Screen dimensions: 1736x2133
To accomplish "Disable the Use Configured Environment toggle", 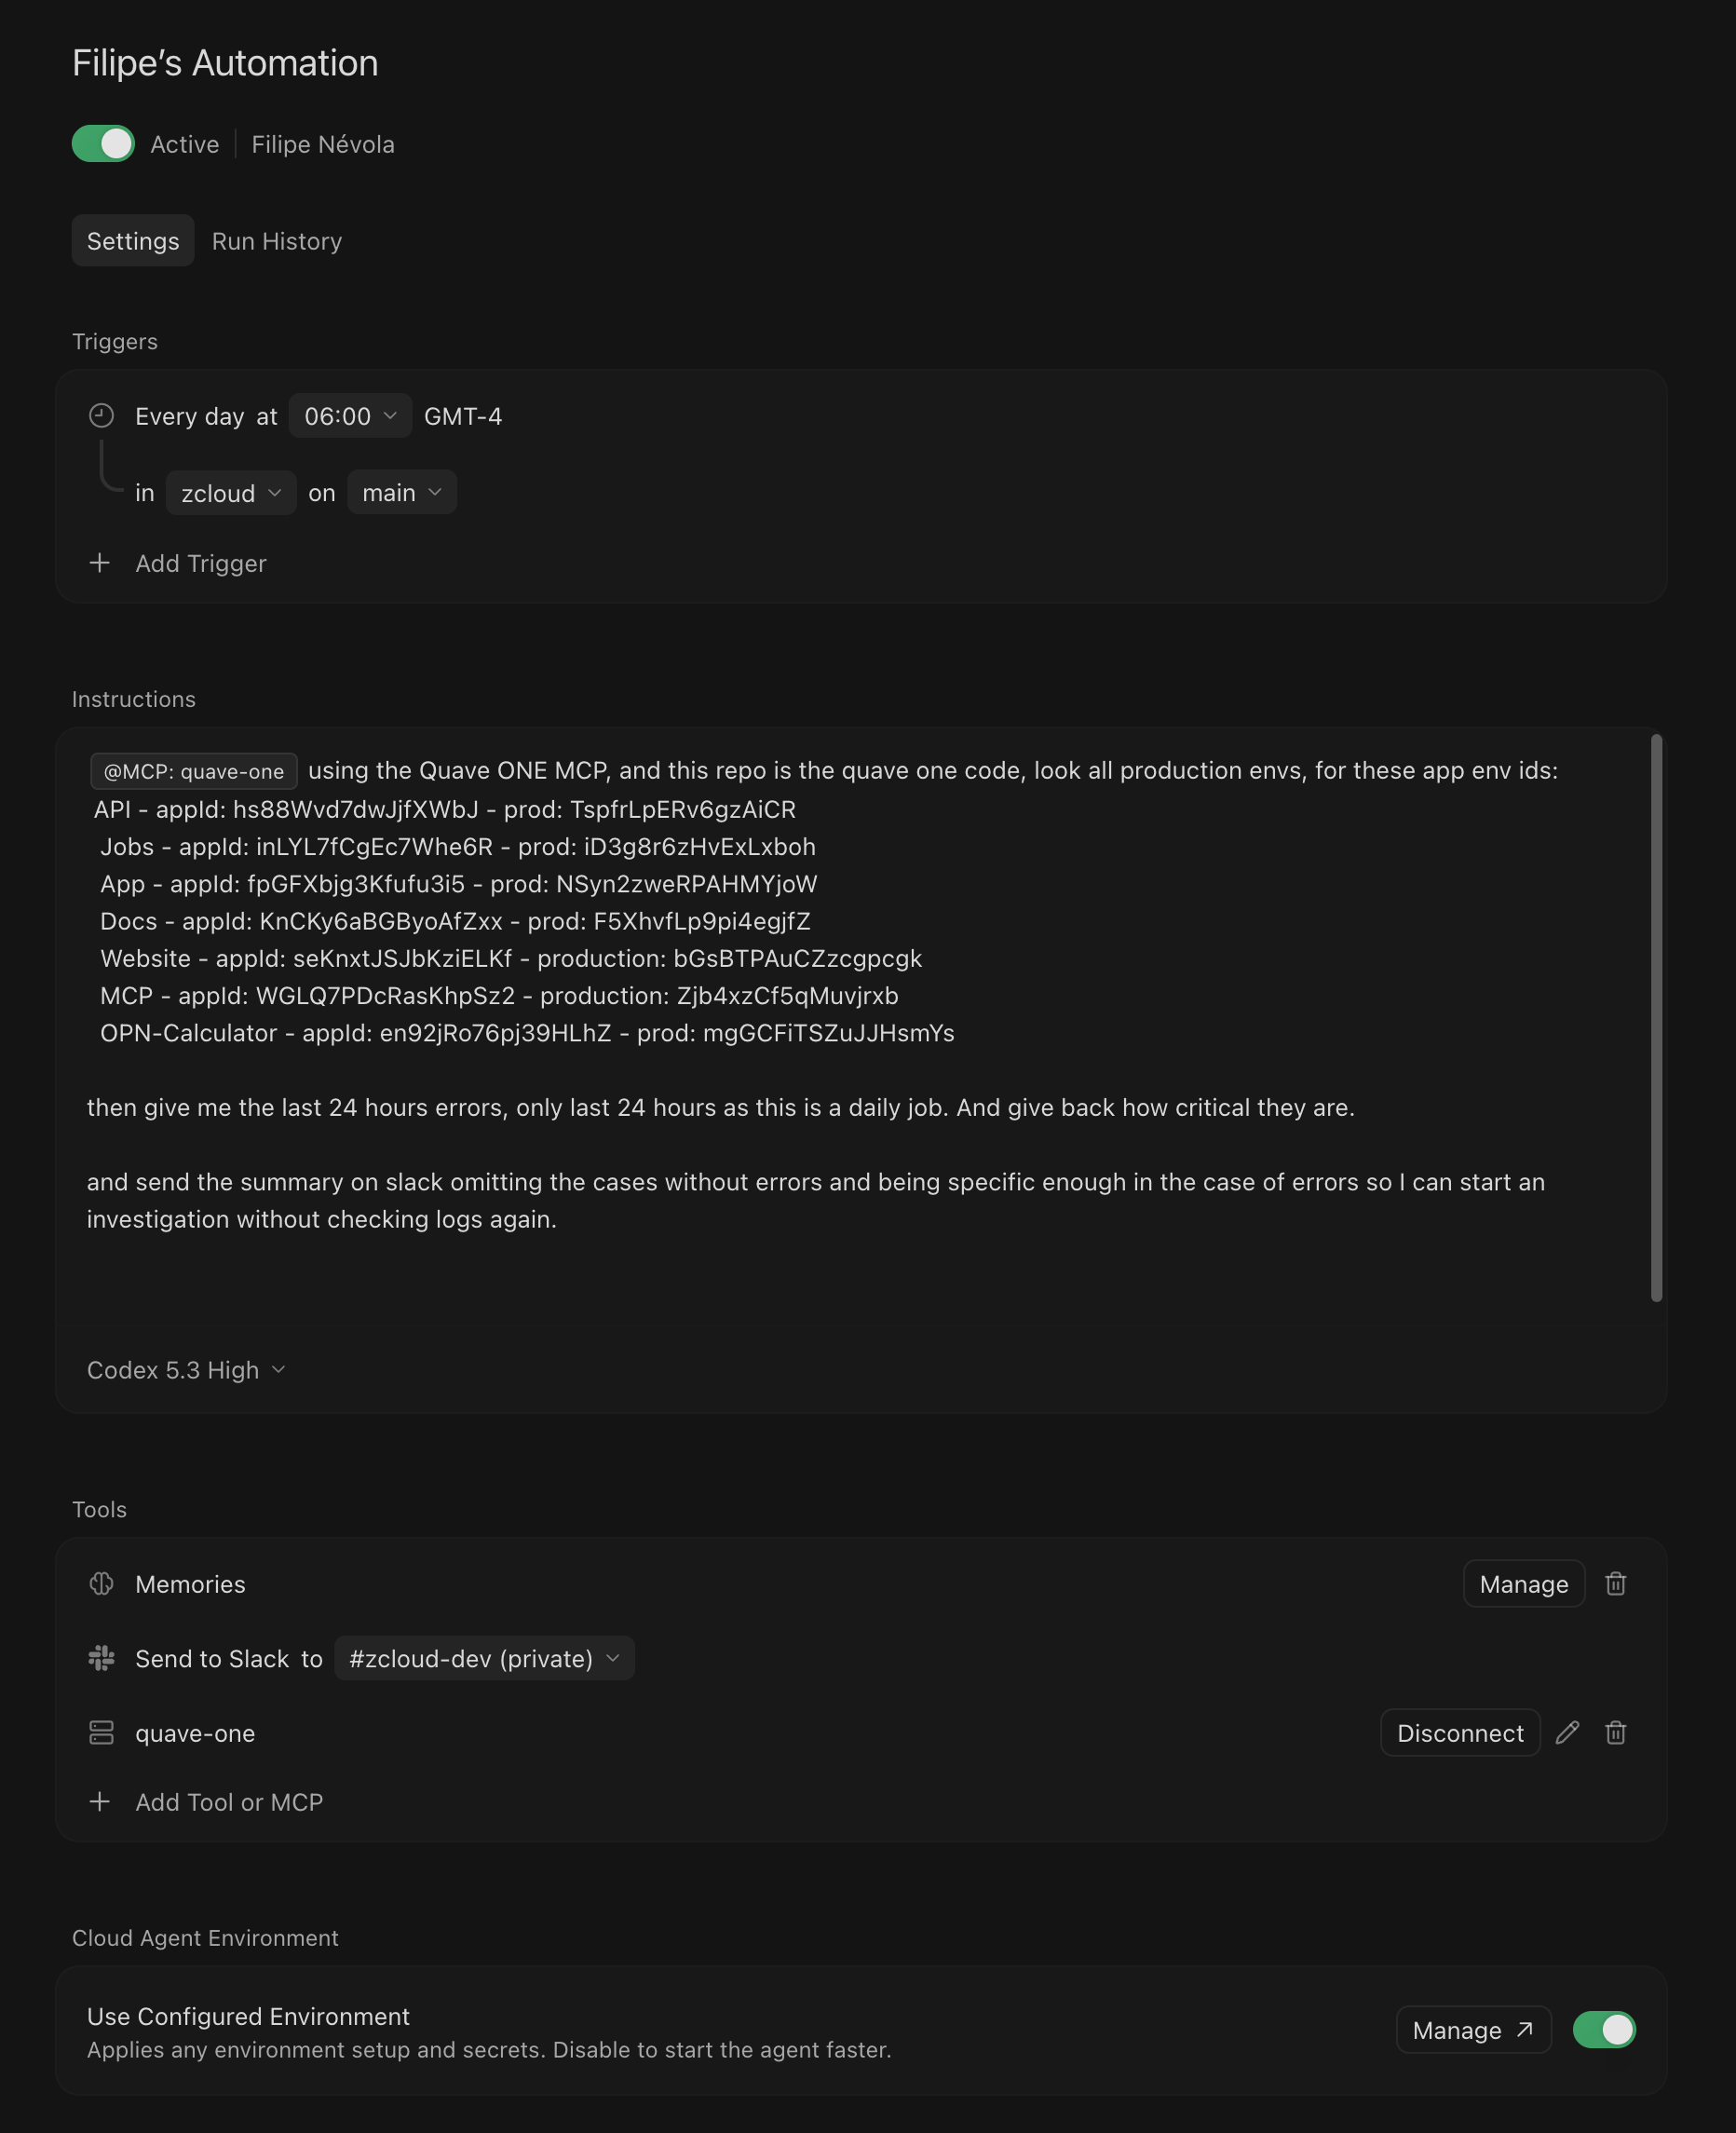I will [1603, 2030].
